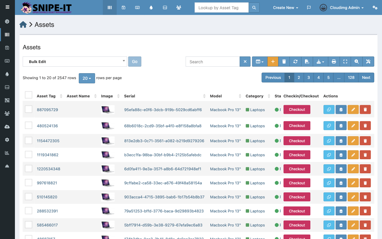382x239 pixels.
Task: Open Licenses via top navbar floppy icon
Action: pos(124,7)
